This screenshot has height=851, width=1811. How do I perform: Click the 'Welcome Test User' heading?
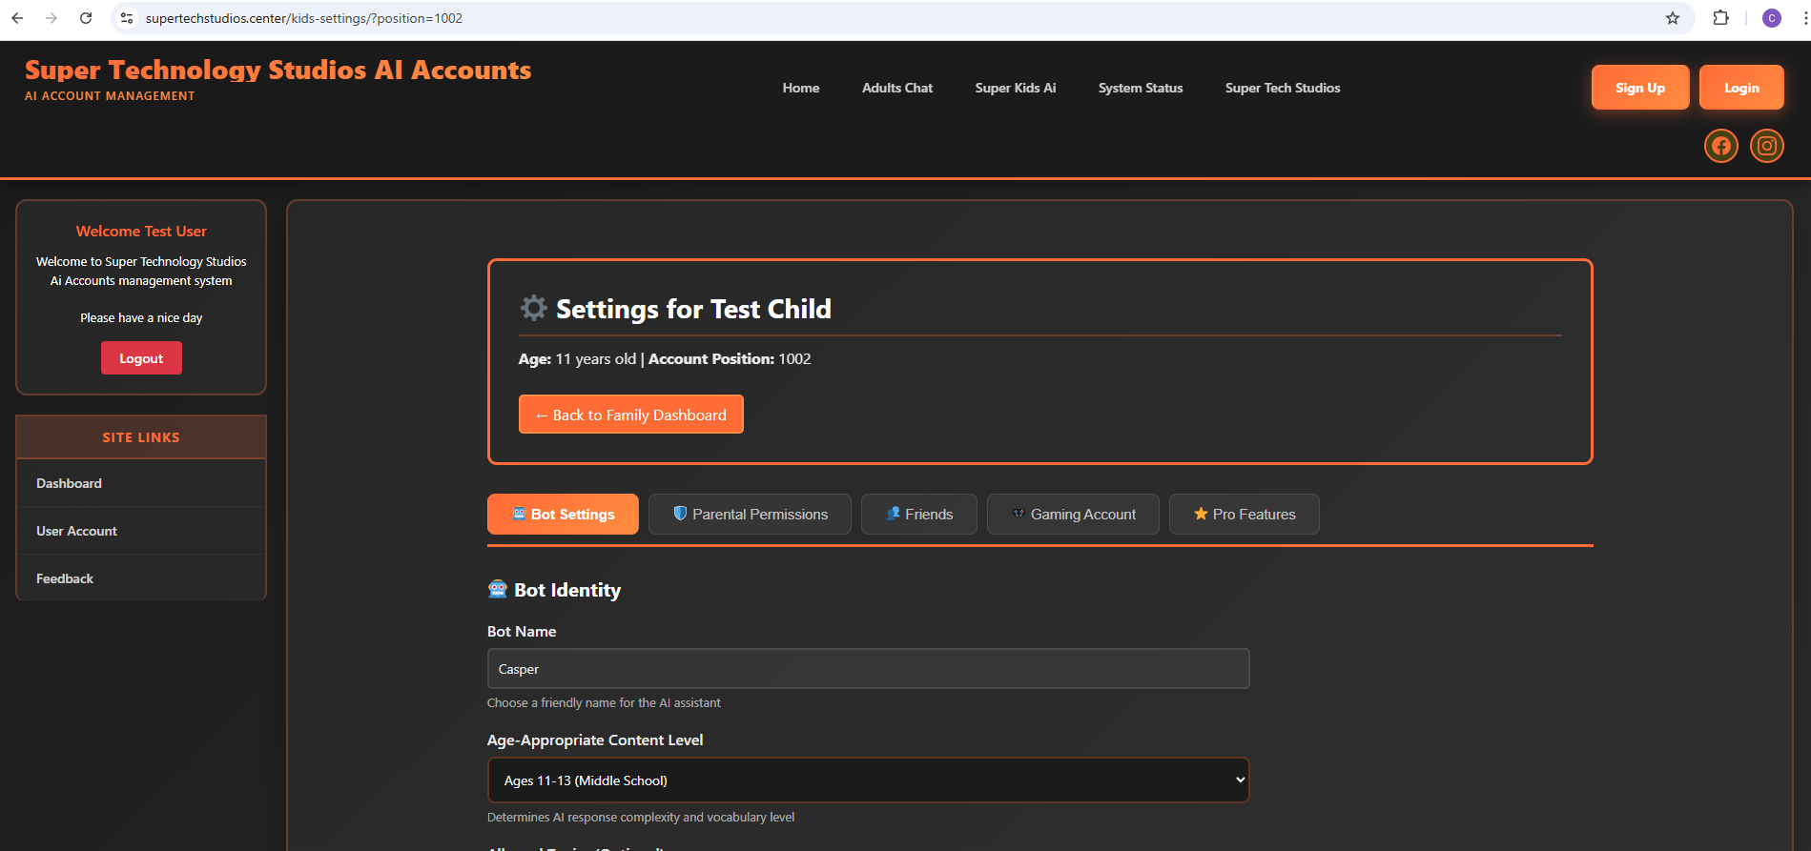point(141,232)
